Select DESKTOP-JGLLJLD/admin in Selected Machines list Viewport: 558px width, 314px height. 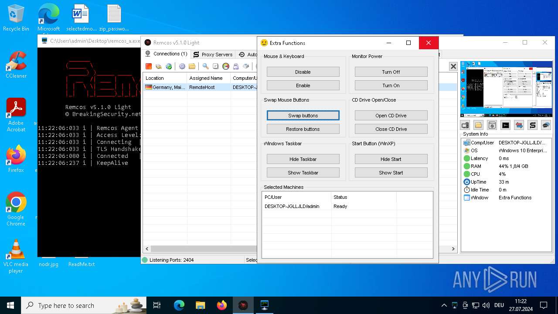click(x=292, y=206)
